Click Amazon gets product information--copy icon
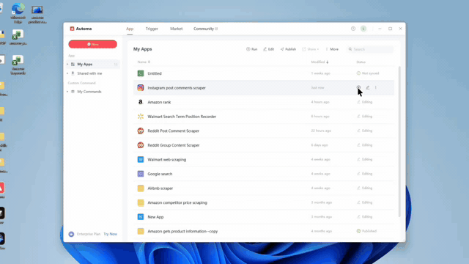Viewport: 469px width, 264px height. [x=141, y=232]
